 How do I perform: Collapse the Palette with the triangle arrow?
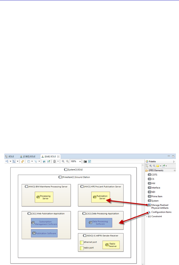coord(174,162)
